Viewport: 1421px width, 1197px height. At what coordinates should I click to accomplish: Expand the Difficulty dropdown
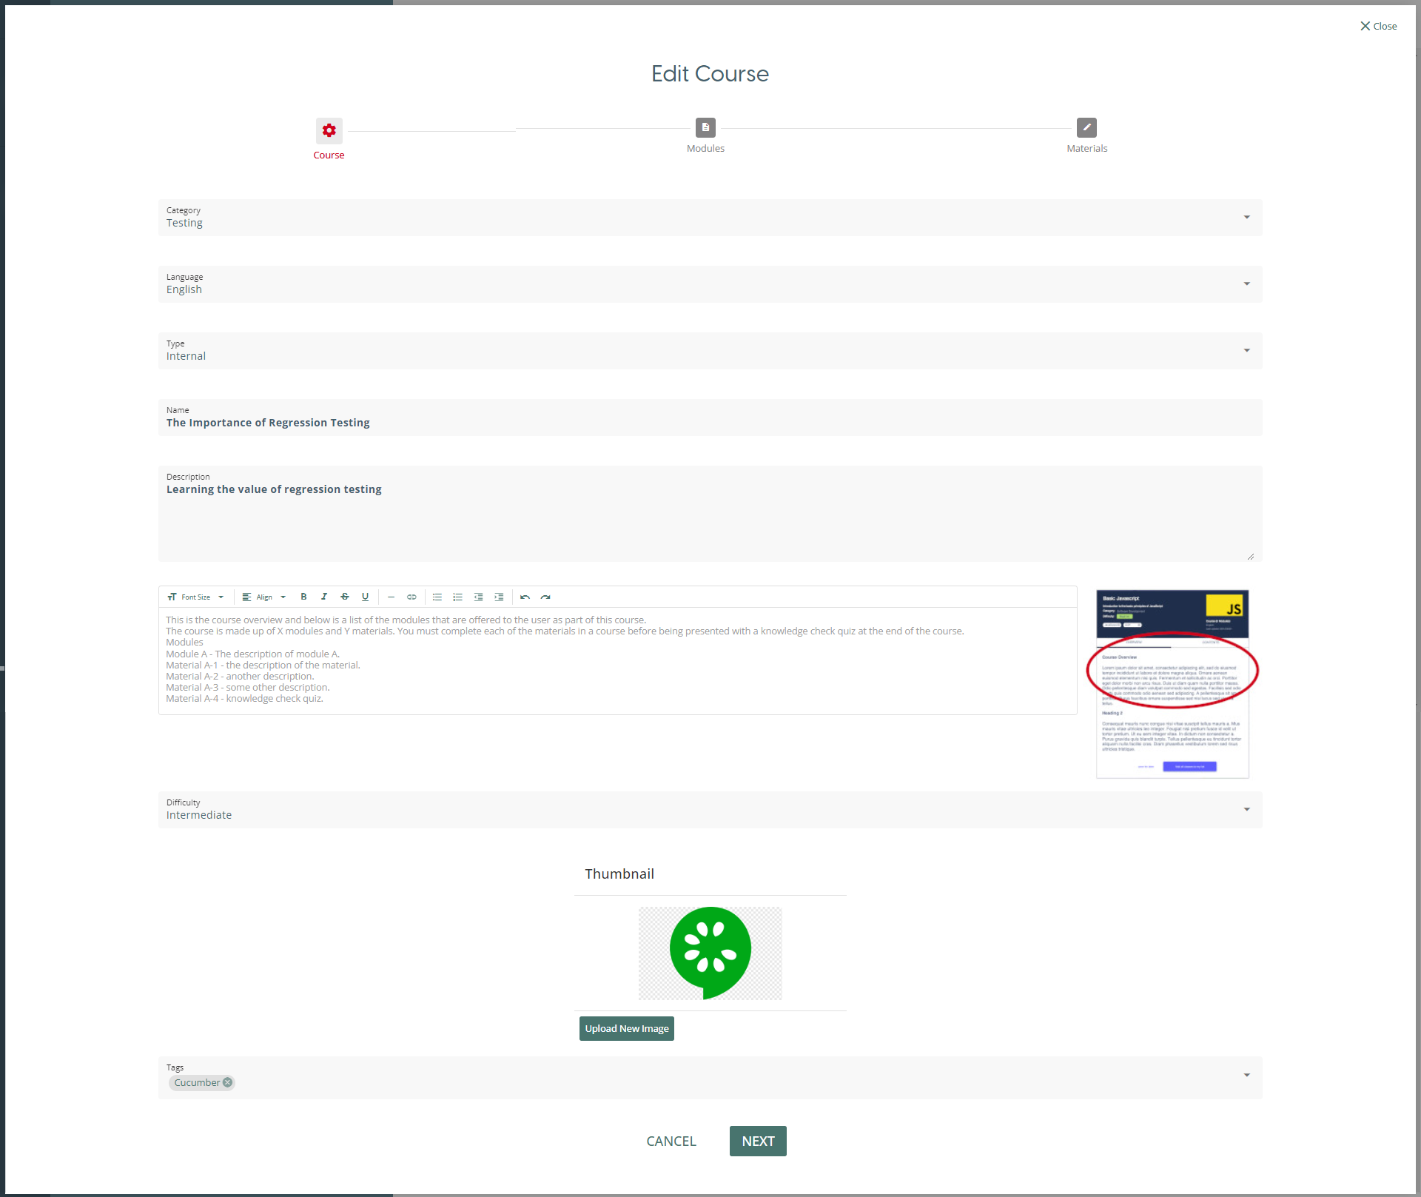click(709, 809)
